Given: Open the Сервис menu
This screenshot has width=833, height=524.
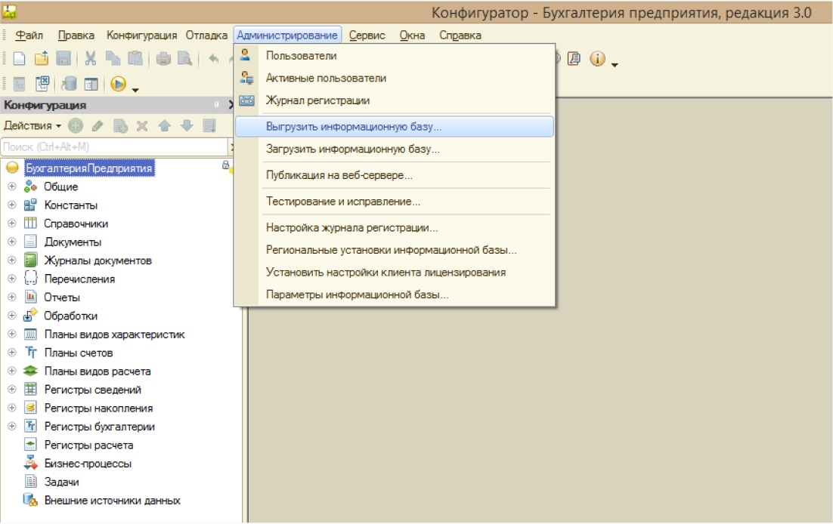Looking at the screenshot, I should [367, 35].
